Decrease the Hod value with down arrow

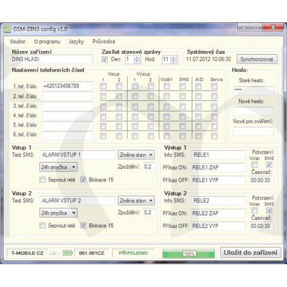click(174, 61)
